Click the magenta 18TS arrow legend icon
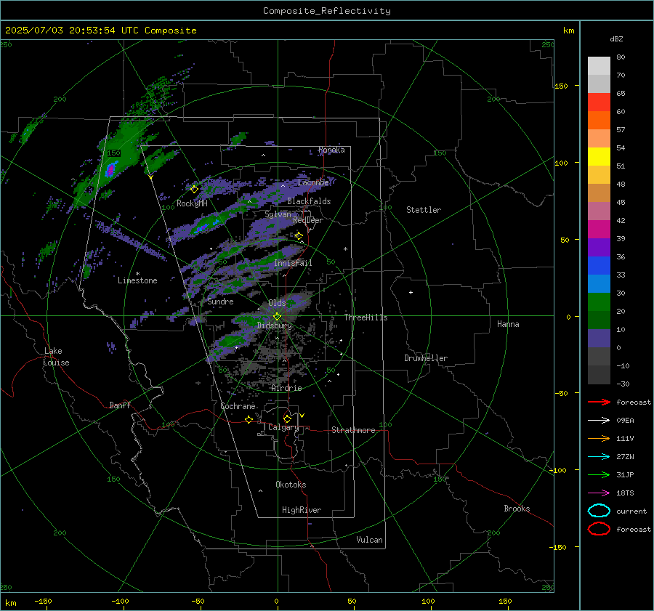 pos(599,493)
